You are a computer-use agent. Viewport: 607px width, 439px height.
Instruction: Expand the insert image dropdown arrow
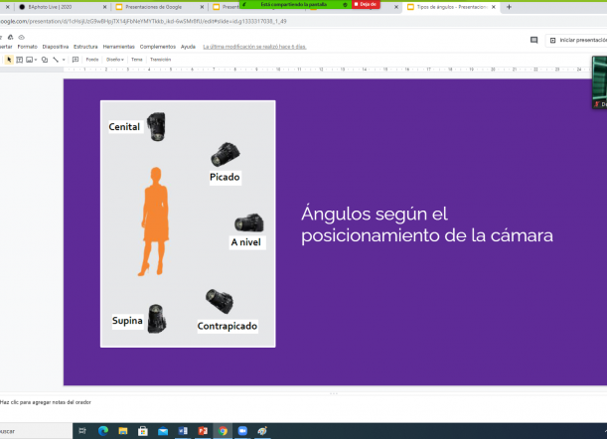(x=37, y=60)
